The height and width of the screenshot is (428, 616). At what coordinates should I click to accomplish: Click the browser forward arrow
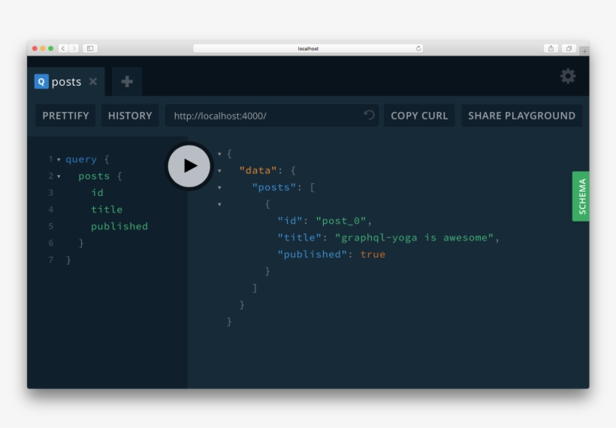click(74, 48)
